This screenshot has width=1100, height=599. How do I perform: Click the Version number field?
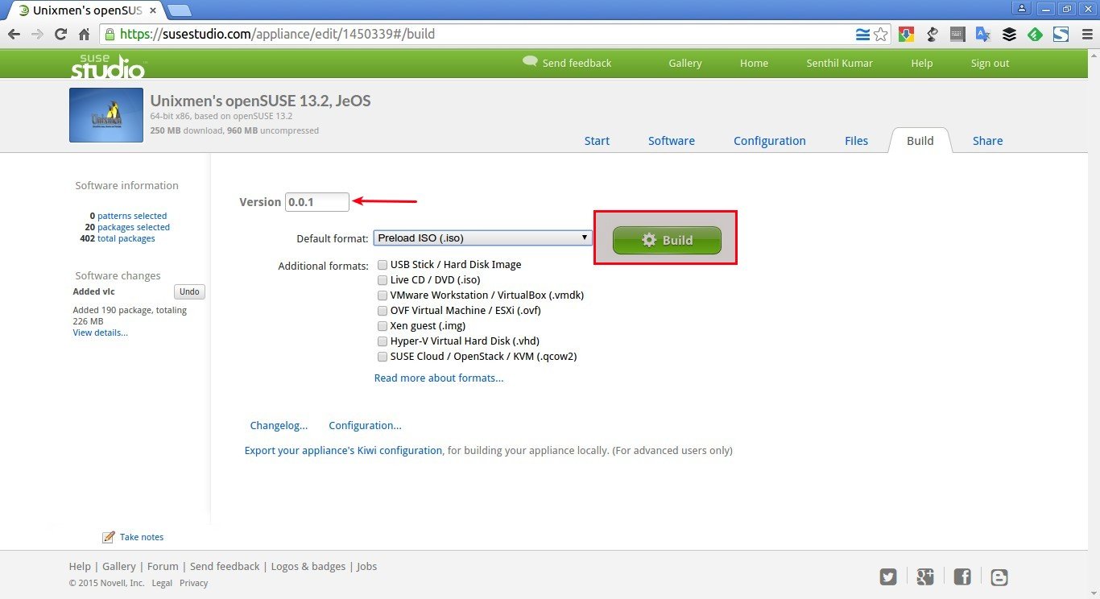pos(317,202)
